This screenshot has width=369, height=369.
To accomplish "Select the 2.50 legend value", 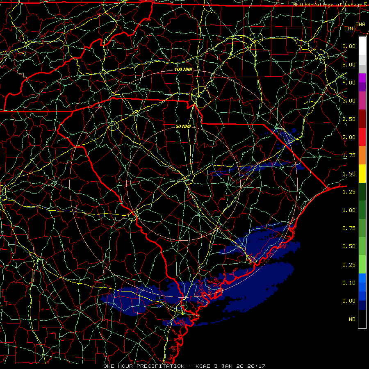I will click(349, 119).
